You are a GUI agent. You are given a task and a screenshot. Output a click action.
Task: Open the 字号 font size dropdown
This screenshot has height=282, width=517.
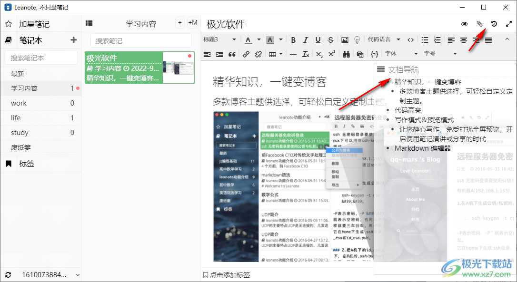440,54
